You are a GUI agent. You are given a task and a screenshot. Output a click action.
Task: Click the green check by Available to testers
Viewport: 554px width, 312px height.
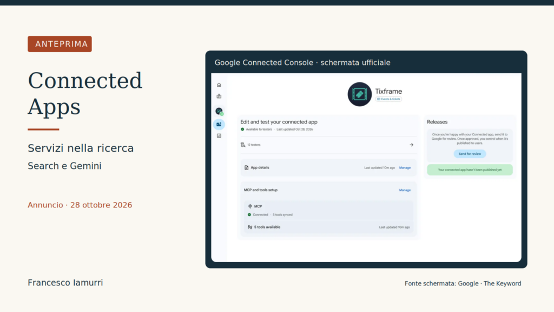[x=242, y=129]
